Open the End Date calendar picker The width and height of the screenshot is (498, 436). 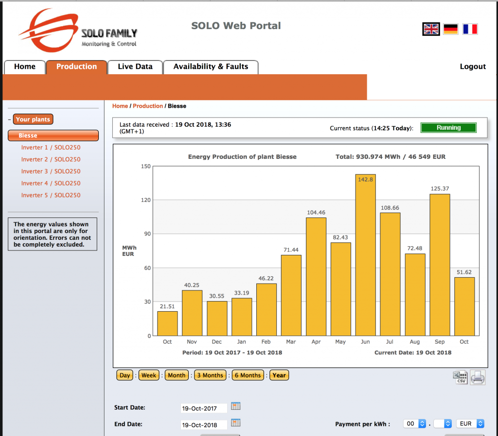point(236,423)
